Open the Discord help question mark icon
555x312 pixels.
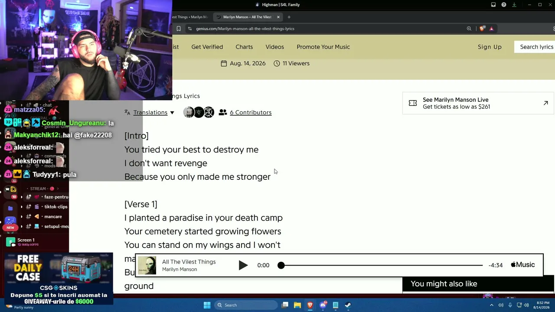click(504, 5)
